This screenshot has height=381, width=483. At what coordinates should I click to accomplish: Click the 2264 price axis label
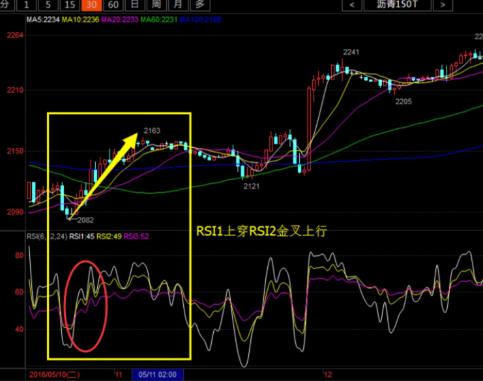click(x=15, y=35)
